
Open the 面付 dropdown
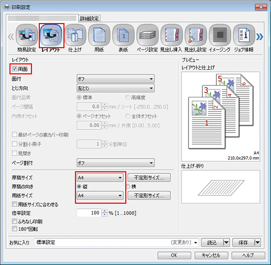click(115, 79)
